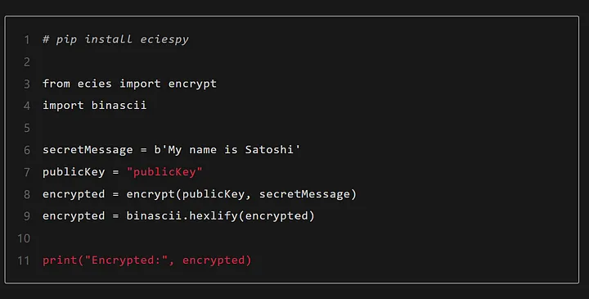This screenshot has width=589, height=299.
Task: Click the "Encrypted:" string in print
Action: [x=126, y=260]
